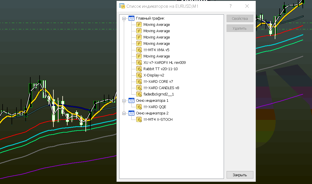Screen dimensions: 312x184
Task: Select the first Moving Average entry
Action: click(x=156, y=25)
